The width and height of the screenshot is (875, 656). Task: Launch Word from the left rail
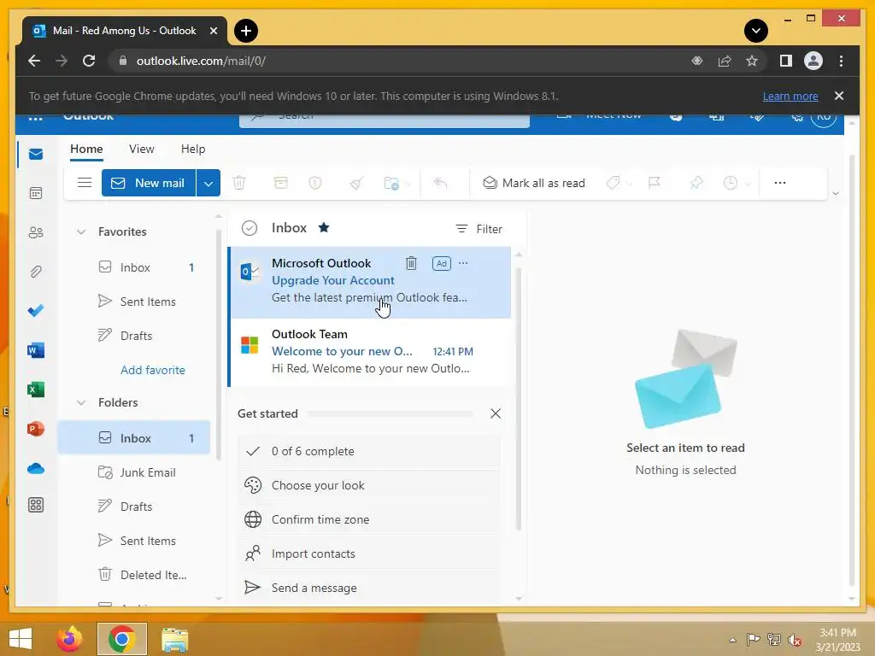[x=36, y=350]
